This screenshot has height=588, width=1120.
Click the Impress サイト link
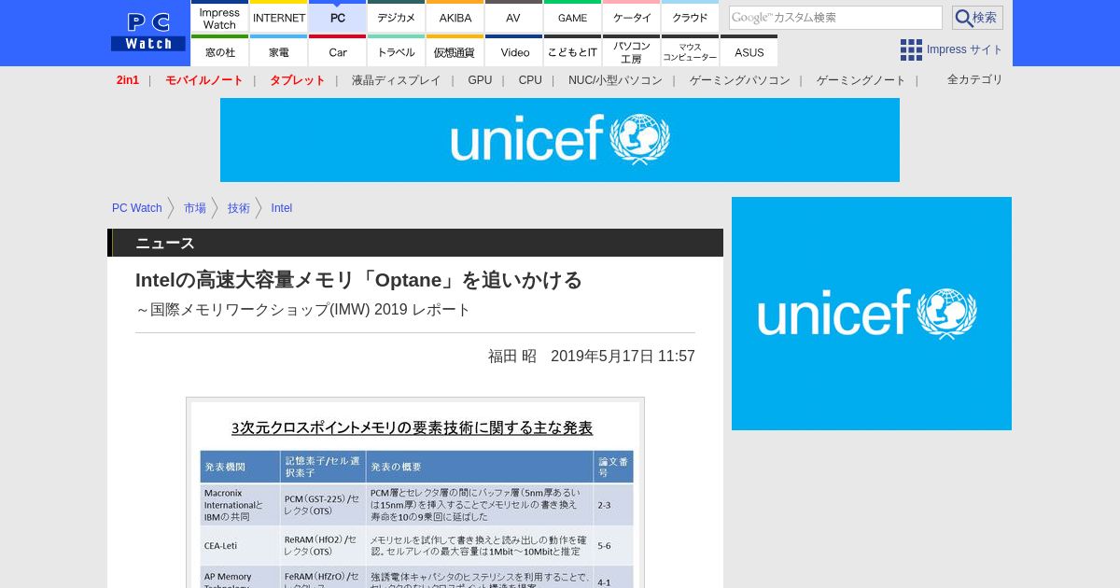tap(965, 49)
